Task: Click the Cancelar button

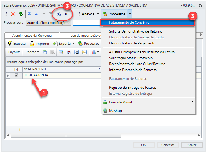Action: point(168,145)
